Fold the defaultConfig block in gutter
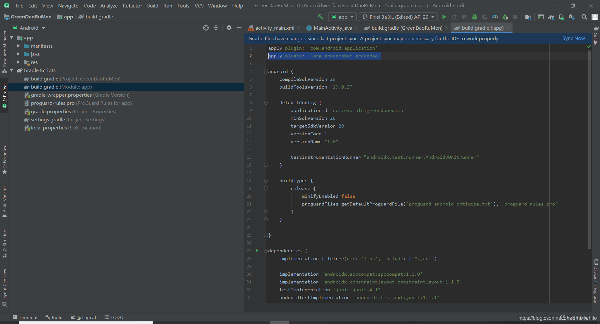This screenshot has height=324, width=600. [266, 103]
